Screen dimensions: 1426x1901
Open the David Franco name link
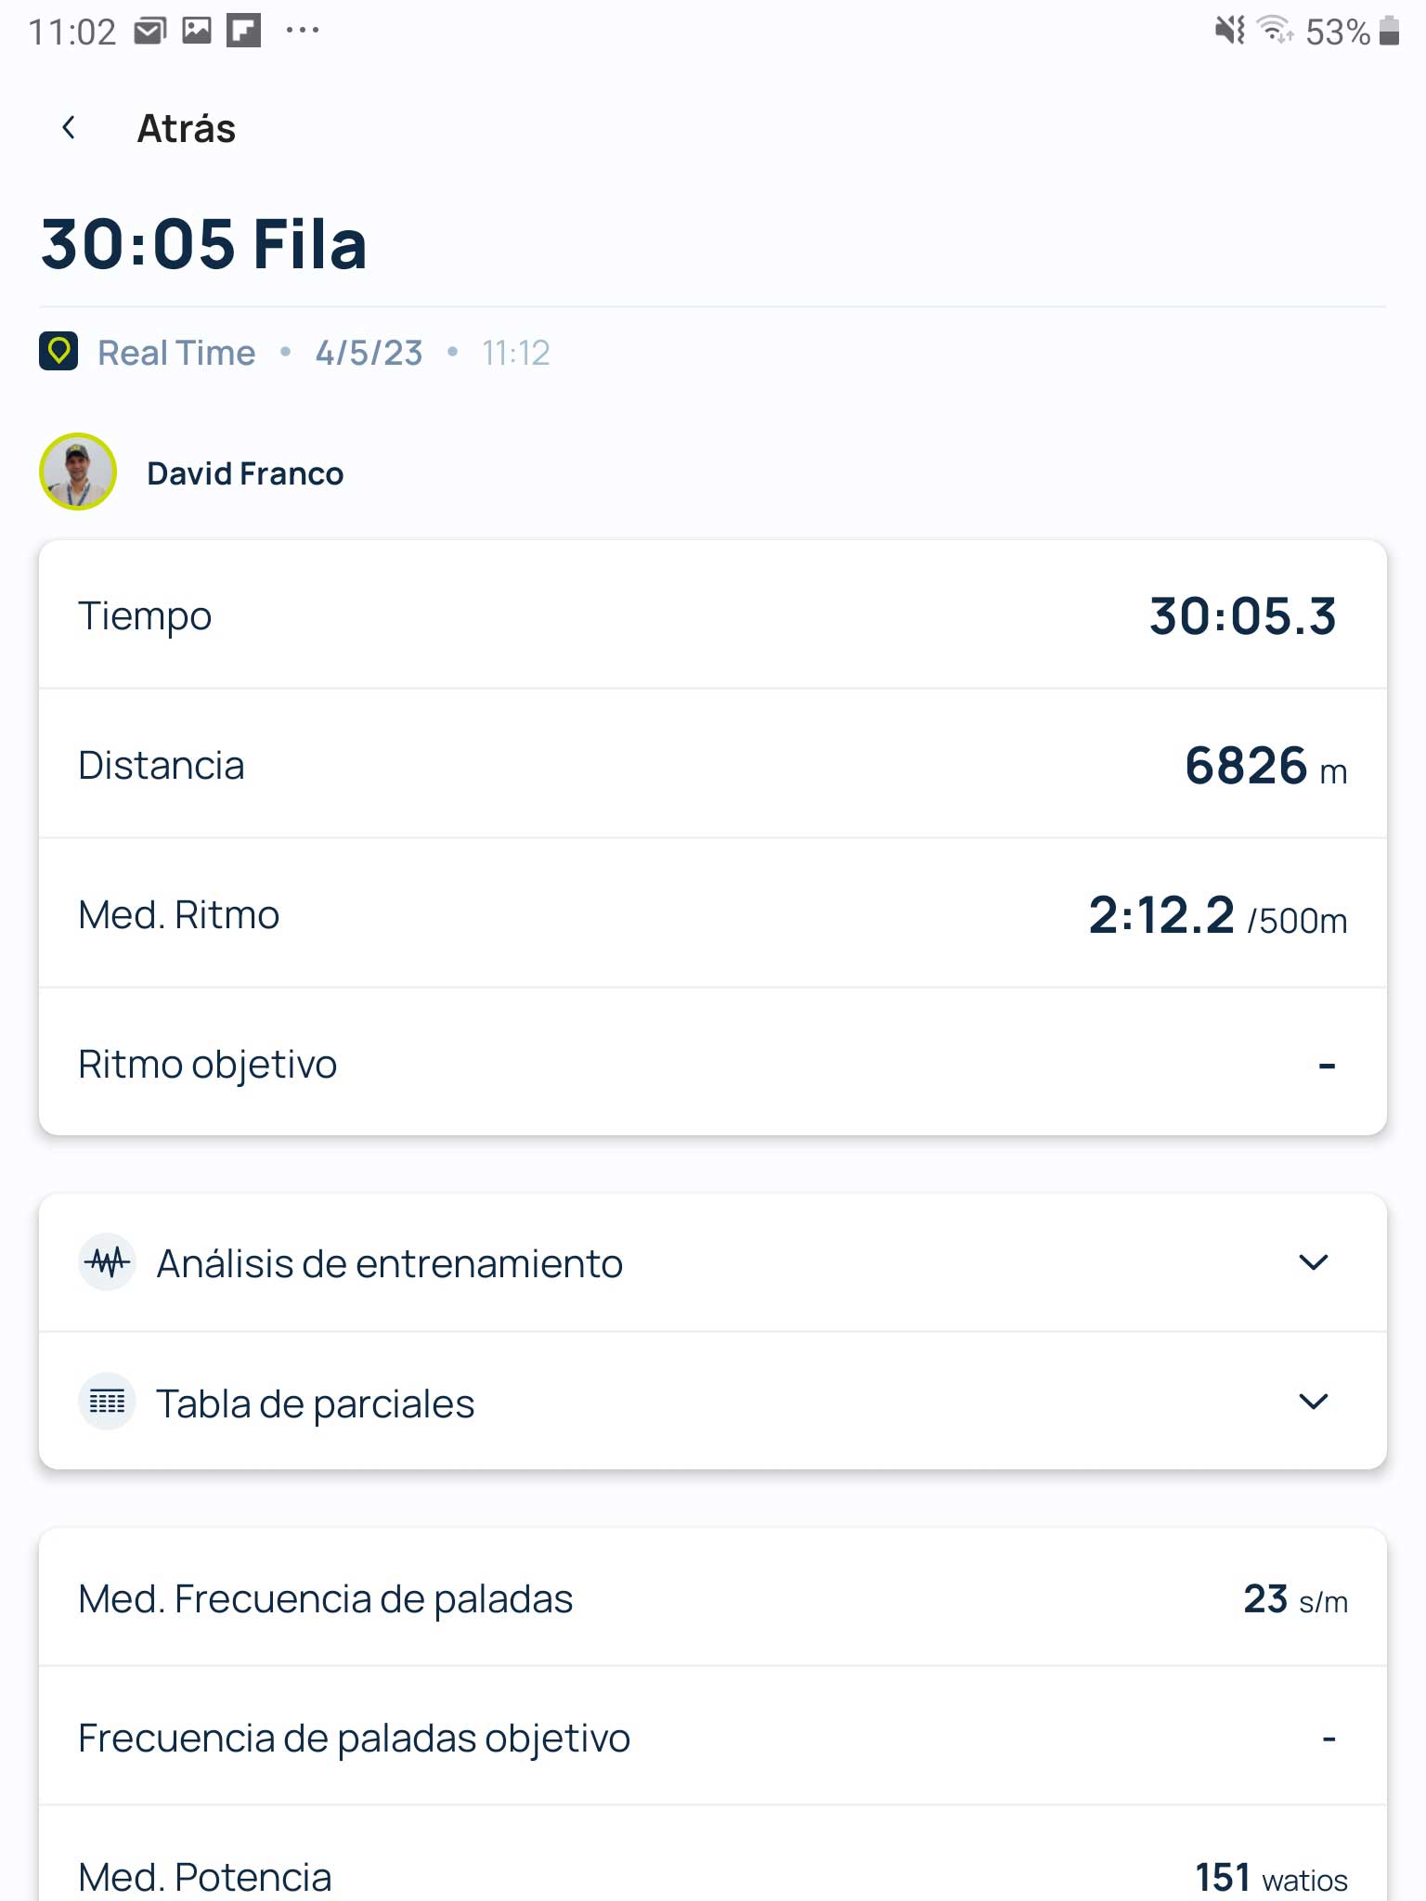click(245, 473)
